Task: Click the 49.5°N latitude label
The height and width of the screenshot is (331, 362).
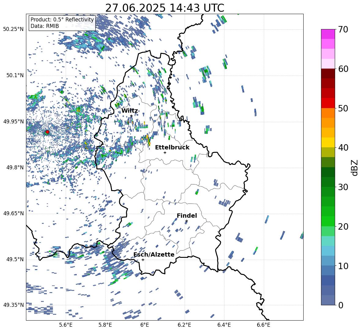Action: click(x=15, y=259)
